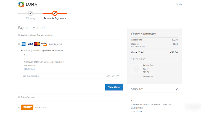Select the Stripe SOFORT radio button
Image resolution: width=201 pixels, height=116 pixels.
[19, 107]
